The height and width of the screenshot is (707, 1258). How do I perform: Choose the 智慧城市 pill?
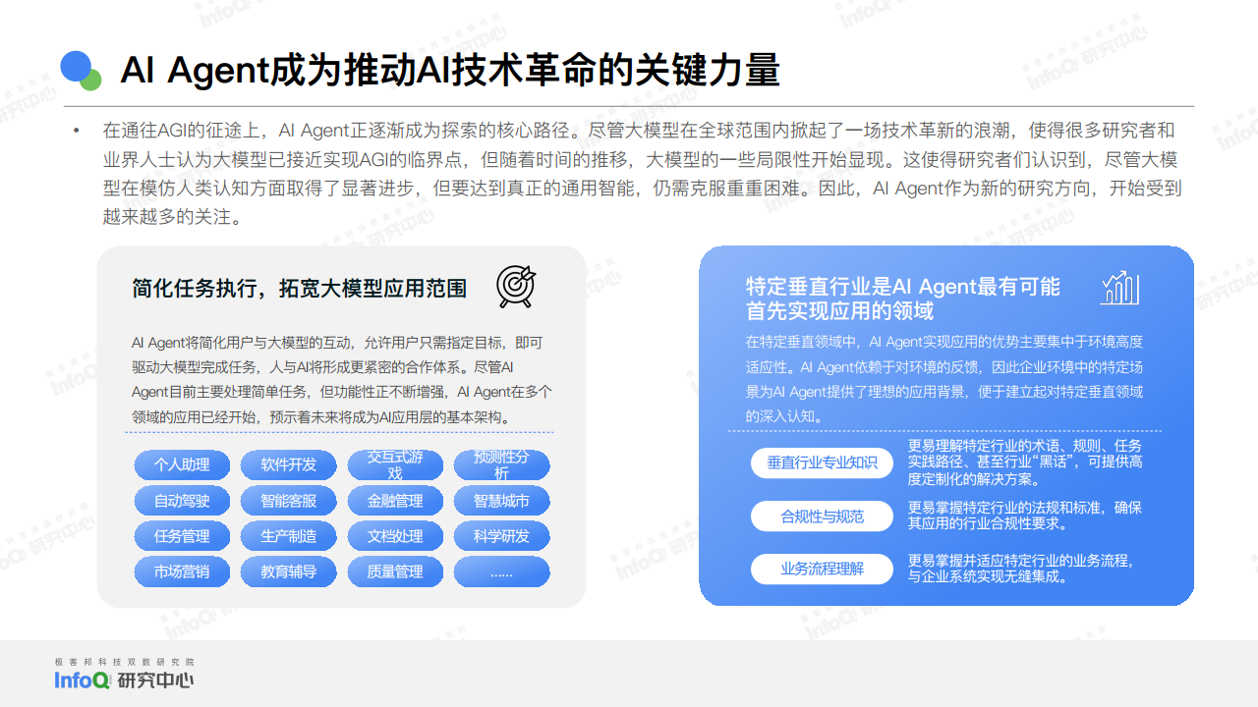click(501, 501)
